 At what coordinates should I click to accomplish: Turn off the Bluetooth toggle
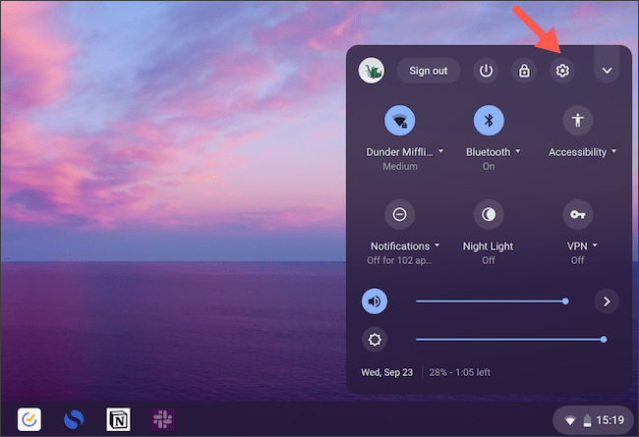tap(489, 121)
